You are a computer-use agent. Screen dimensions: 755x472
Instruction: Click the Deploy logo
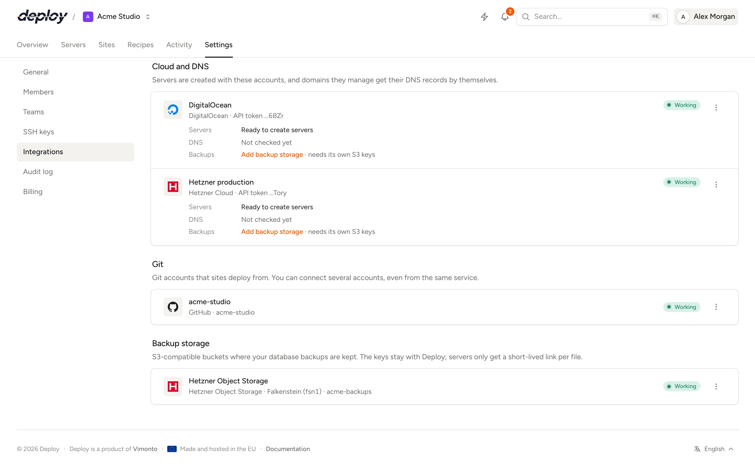pos(42,17)
